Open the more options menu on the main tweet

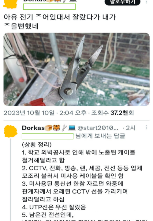(x=146, y=2)
